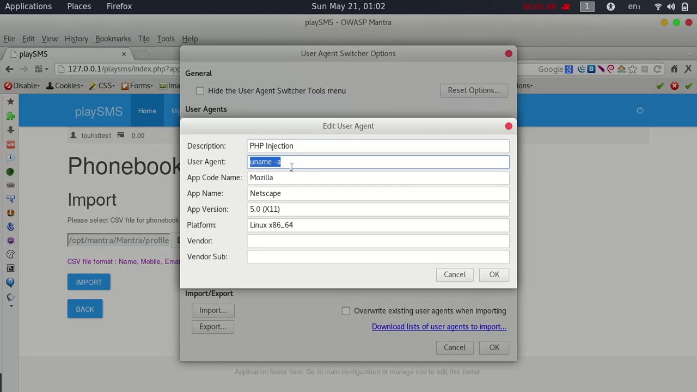
Task: Open the volume icon in system tray
Action: tap(671, 7)
